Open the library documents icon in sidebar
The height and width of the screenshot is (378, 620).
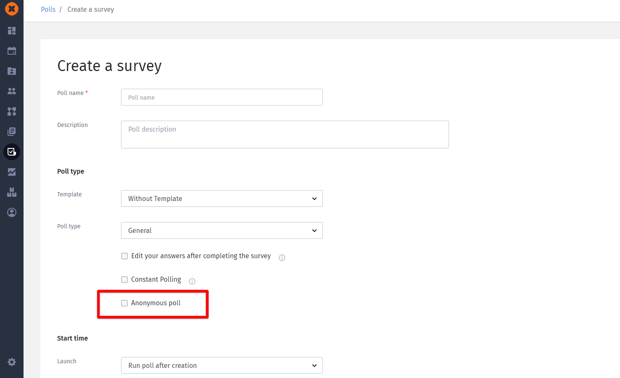click(12, 132)
